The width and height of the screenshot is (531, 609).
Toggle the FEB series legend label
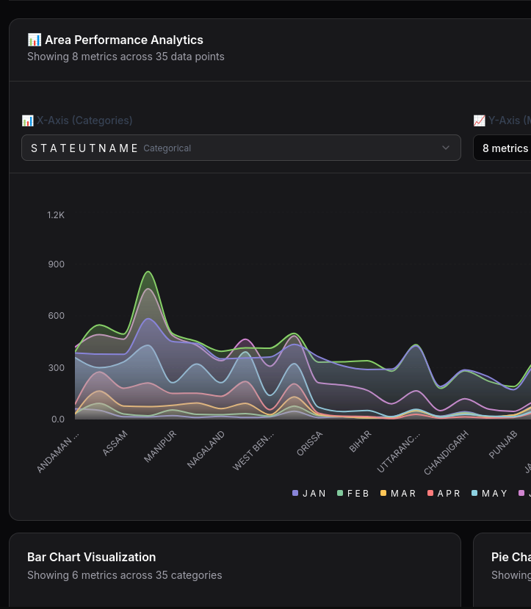[358, 494]
